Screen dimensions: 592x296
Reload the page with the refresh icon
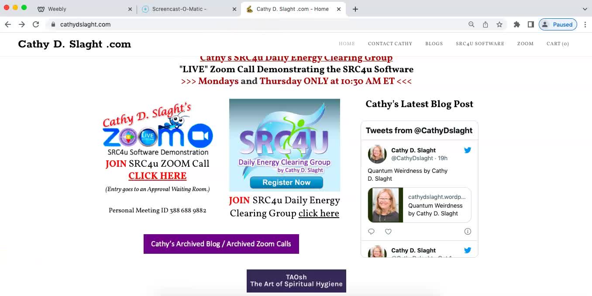click(x=36, y=24)
